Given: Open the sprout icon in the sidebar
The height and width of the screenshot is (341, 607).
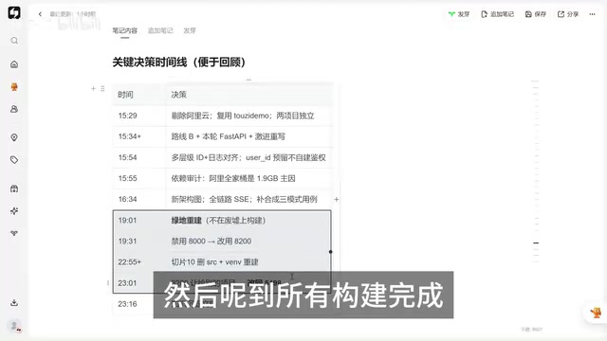Looking at the screenshot, I should pos(14,233).
